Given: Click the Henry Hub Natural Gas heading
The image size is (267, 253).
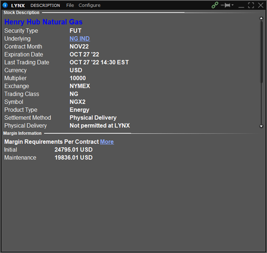Looking at the screenshot, I should pyautogui.click(x=43, y=22).
